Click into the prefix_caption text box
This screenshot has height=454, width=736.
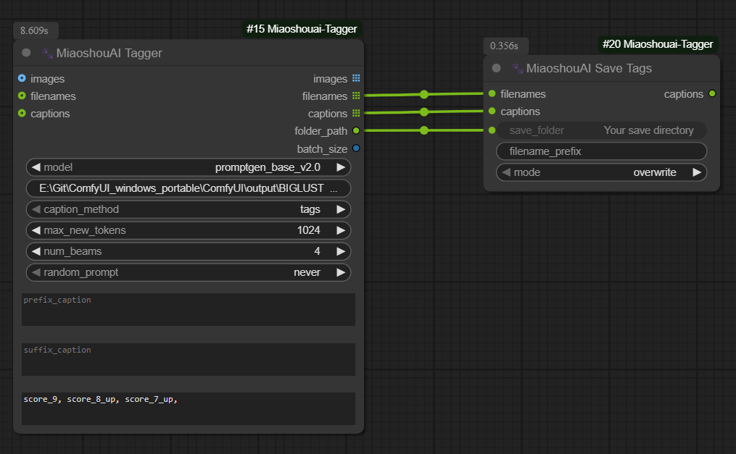click(x=189, y=310)
